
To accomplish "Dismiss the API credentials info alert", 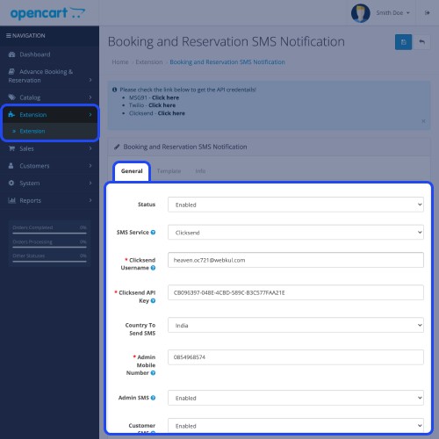I will click(x=423, y=121).
